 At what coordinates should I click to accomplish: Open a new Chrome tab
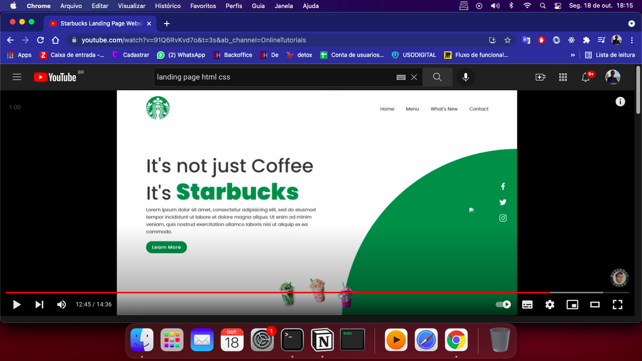(x=167, y=24)
